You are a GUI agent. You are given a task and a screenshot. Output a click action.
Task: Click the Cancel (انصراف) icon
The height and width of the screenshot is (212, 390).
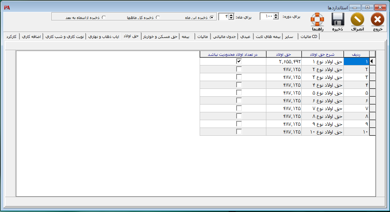pyautogui.click(x=358, y=19)
